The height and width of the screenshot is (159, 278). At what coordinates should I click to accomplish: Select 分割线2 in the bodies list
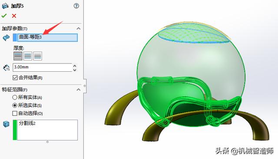pos(27,123)
